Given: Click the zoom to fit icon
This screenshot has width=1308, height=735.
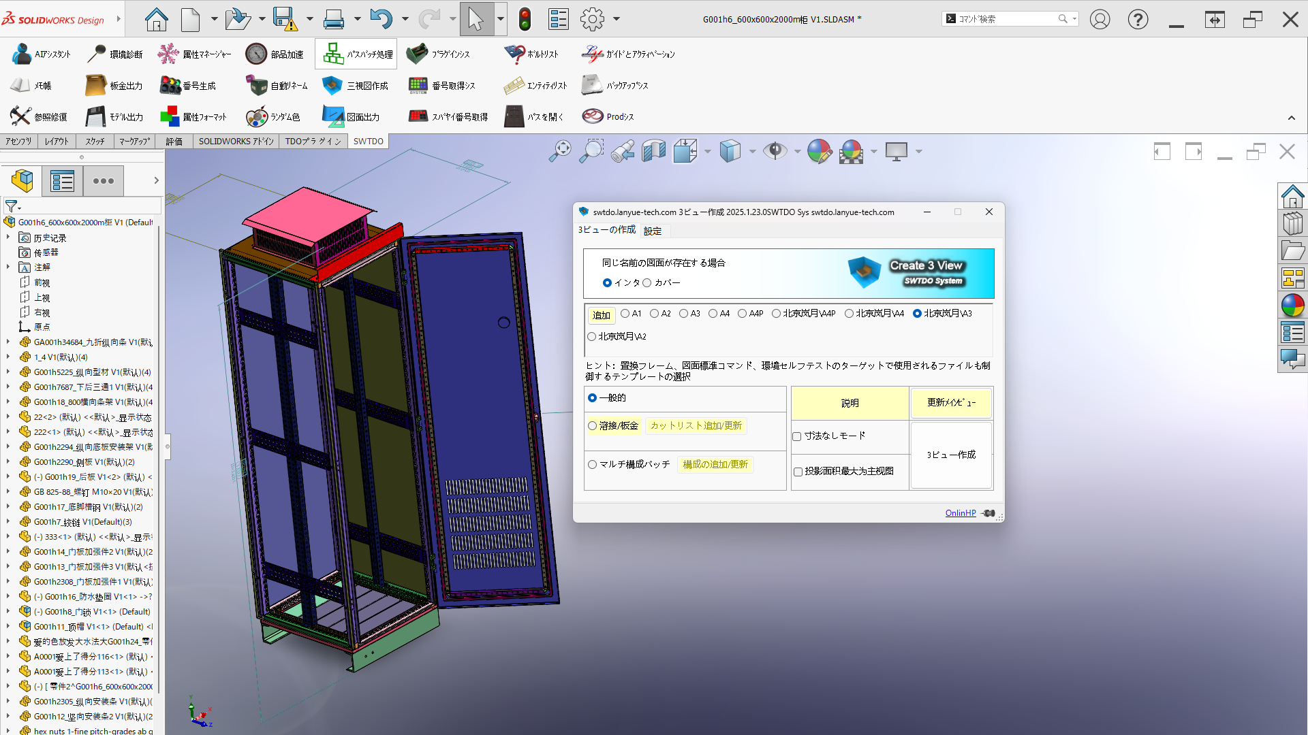Looking at the screenshot, I should tap(560, 151).
